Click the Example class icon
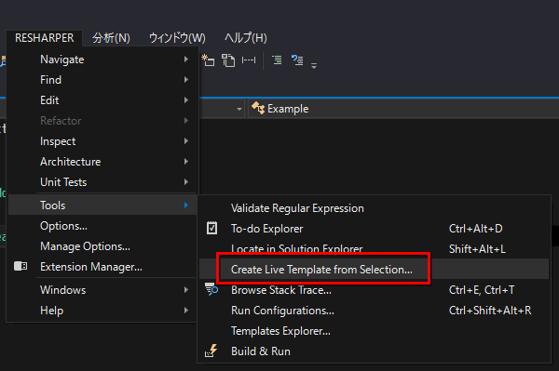The width and height of the screenshot is (559, 371). pyautogui.click(x=258, y=108)
